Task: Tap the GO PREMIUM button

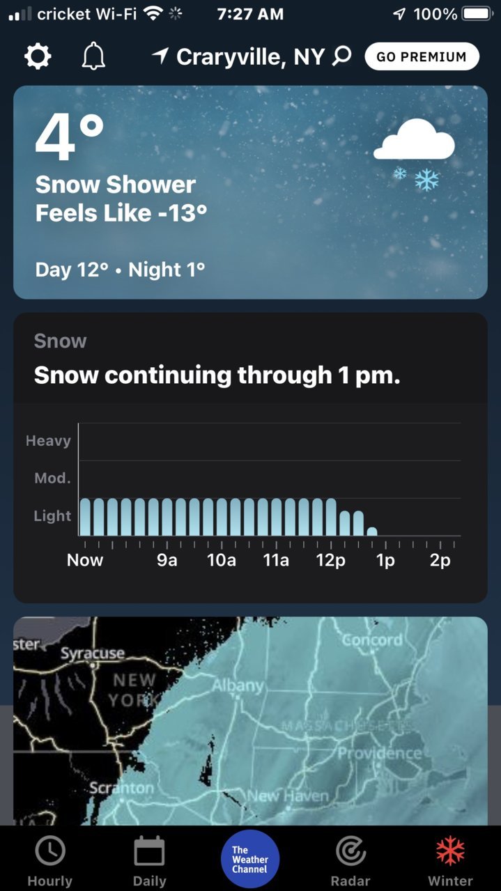Action: pyautogui.click(x=422, y=56)
